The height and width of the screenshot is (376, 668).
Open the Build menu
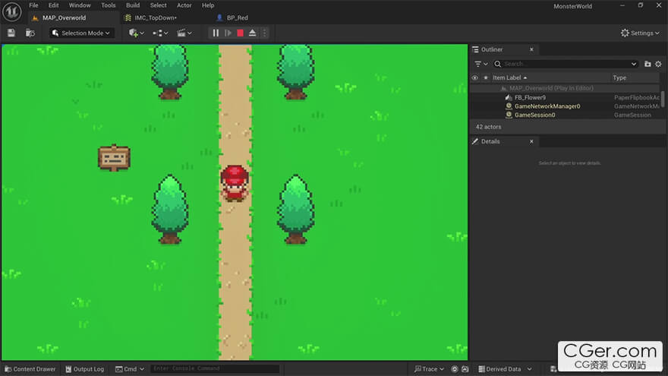point(133,5)
